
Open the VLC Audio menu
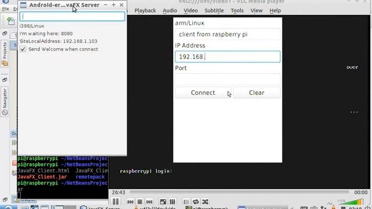coord(170,10)
